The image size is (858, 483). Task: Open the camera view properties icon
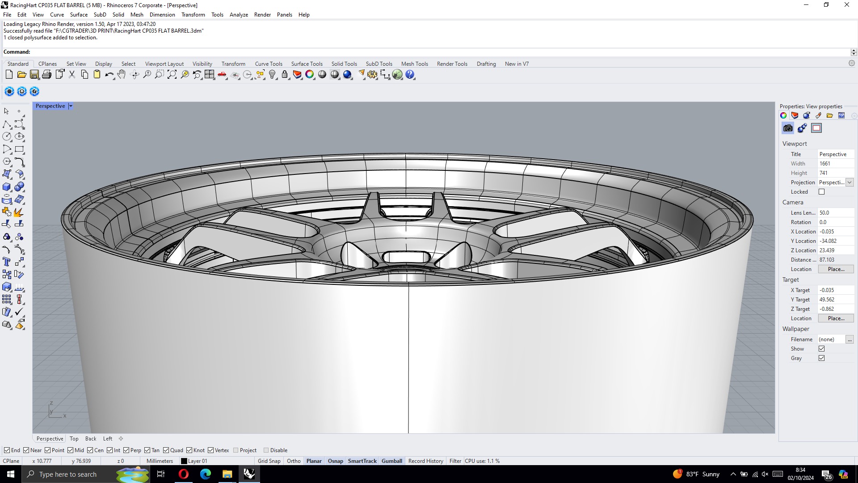(x=788, y=128)
